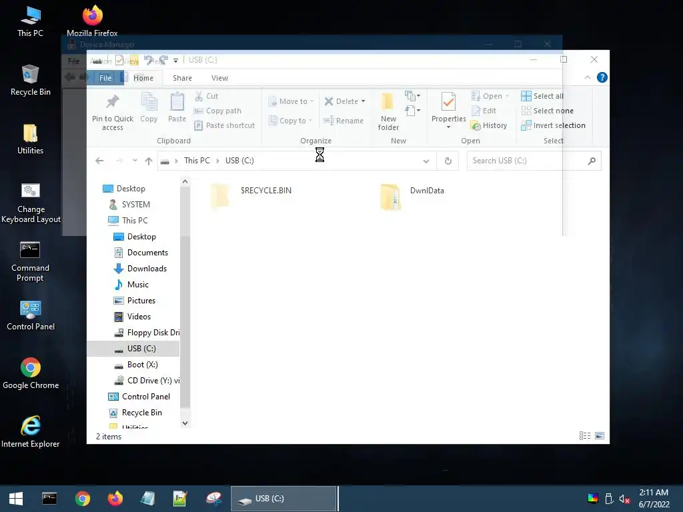Click This PC in the address bar
The height and width of the screenshot is (512, 683).
(197, 161)
